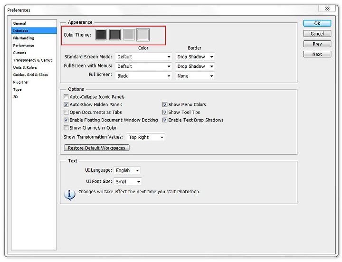Select Type preferences category

(x=34, y=90)
